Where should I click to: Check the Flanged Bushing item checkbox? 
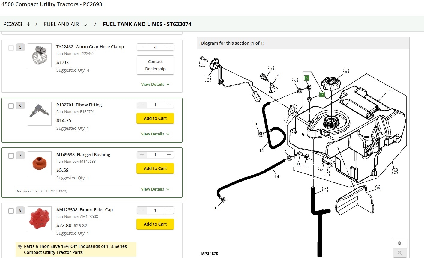coord(11,156)
